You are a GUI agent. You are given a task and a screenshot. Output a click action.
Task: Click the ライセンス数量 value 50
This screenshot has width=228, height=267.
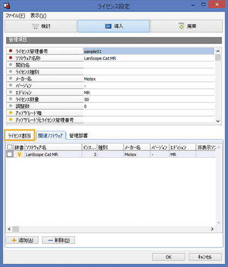pyautogui.click(x=149, y=100)
